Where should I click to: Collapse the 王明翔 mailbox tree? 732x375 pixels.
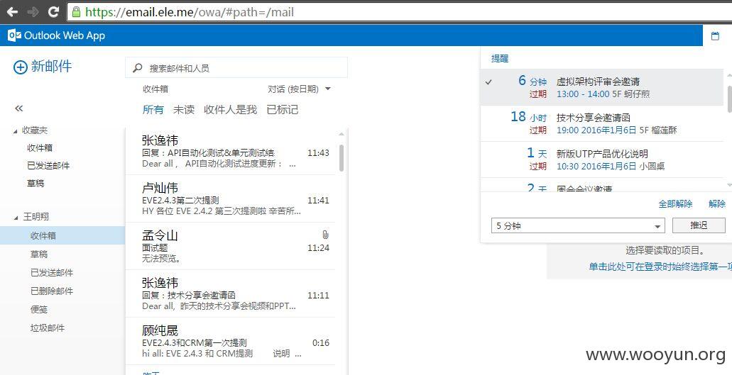point(16,218)
